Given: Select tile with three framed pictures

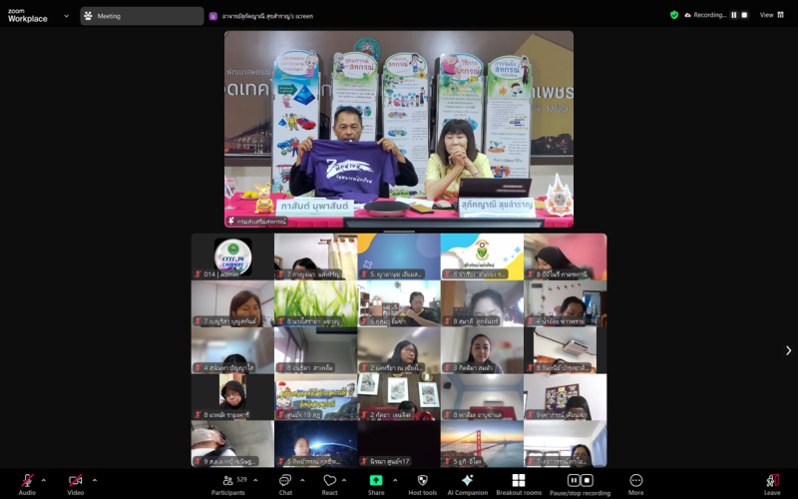Looking at the screenshot, I should [399, 397].
